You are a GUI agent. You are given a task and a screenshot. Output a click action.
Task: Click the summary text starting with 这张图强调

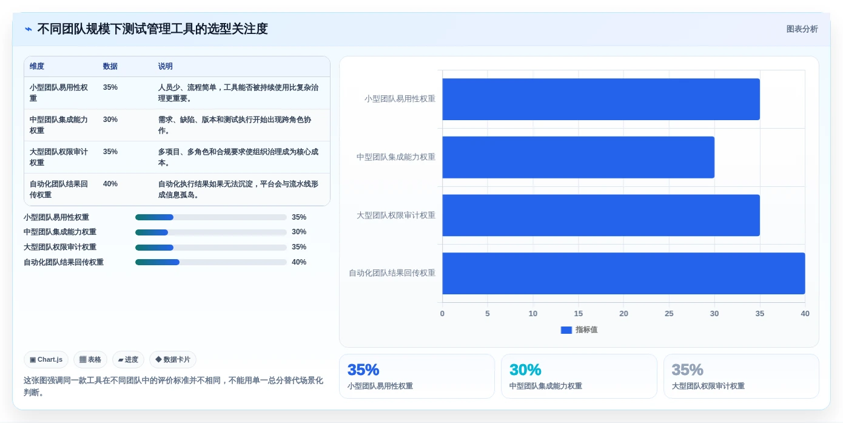coord(173,387)
